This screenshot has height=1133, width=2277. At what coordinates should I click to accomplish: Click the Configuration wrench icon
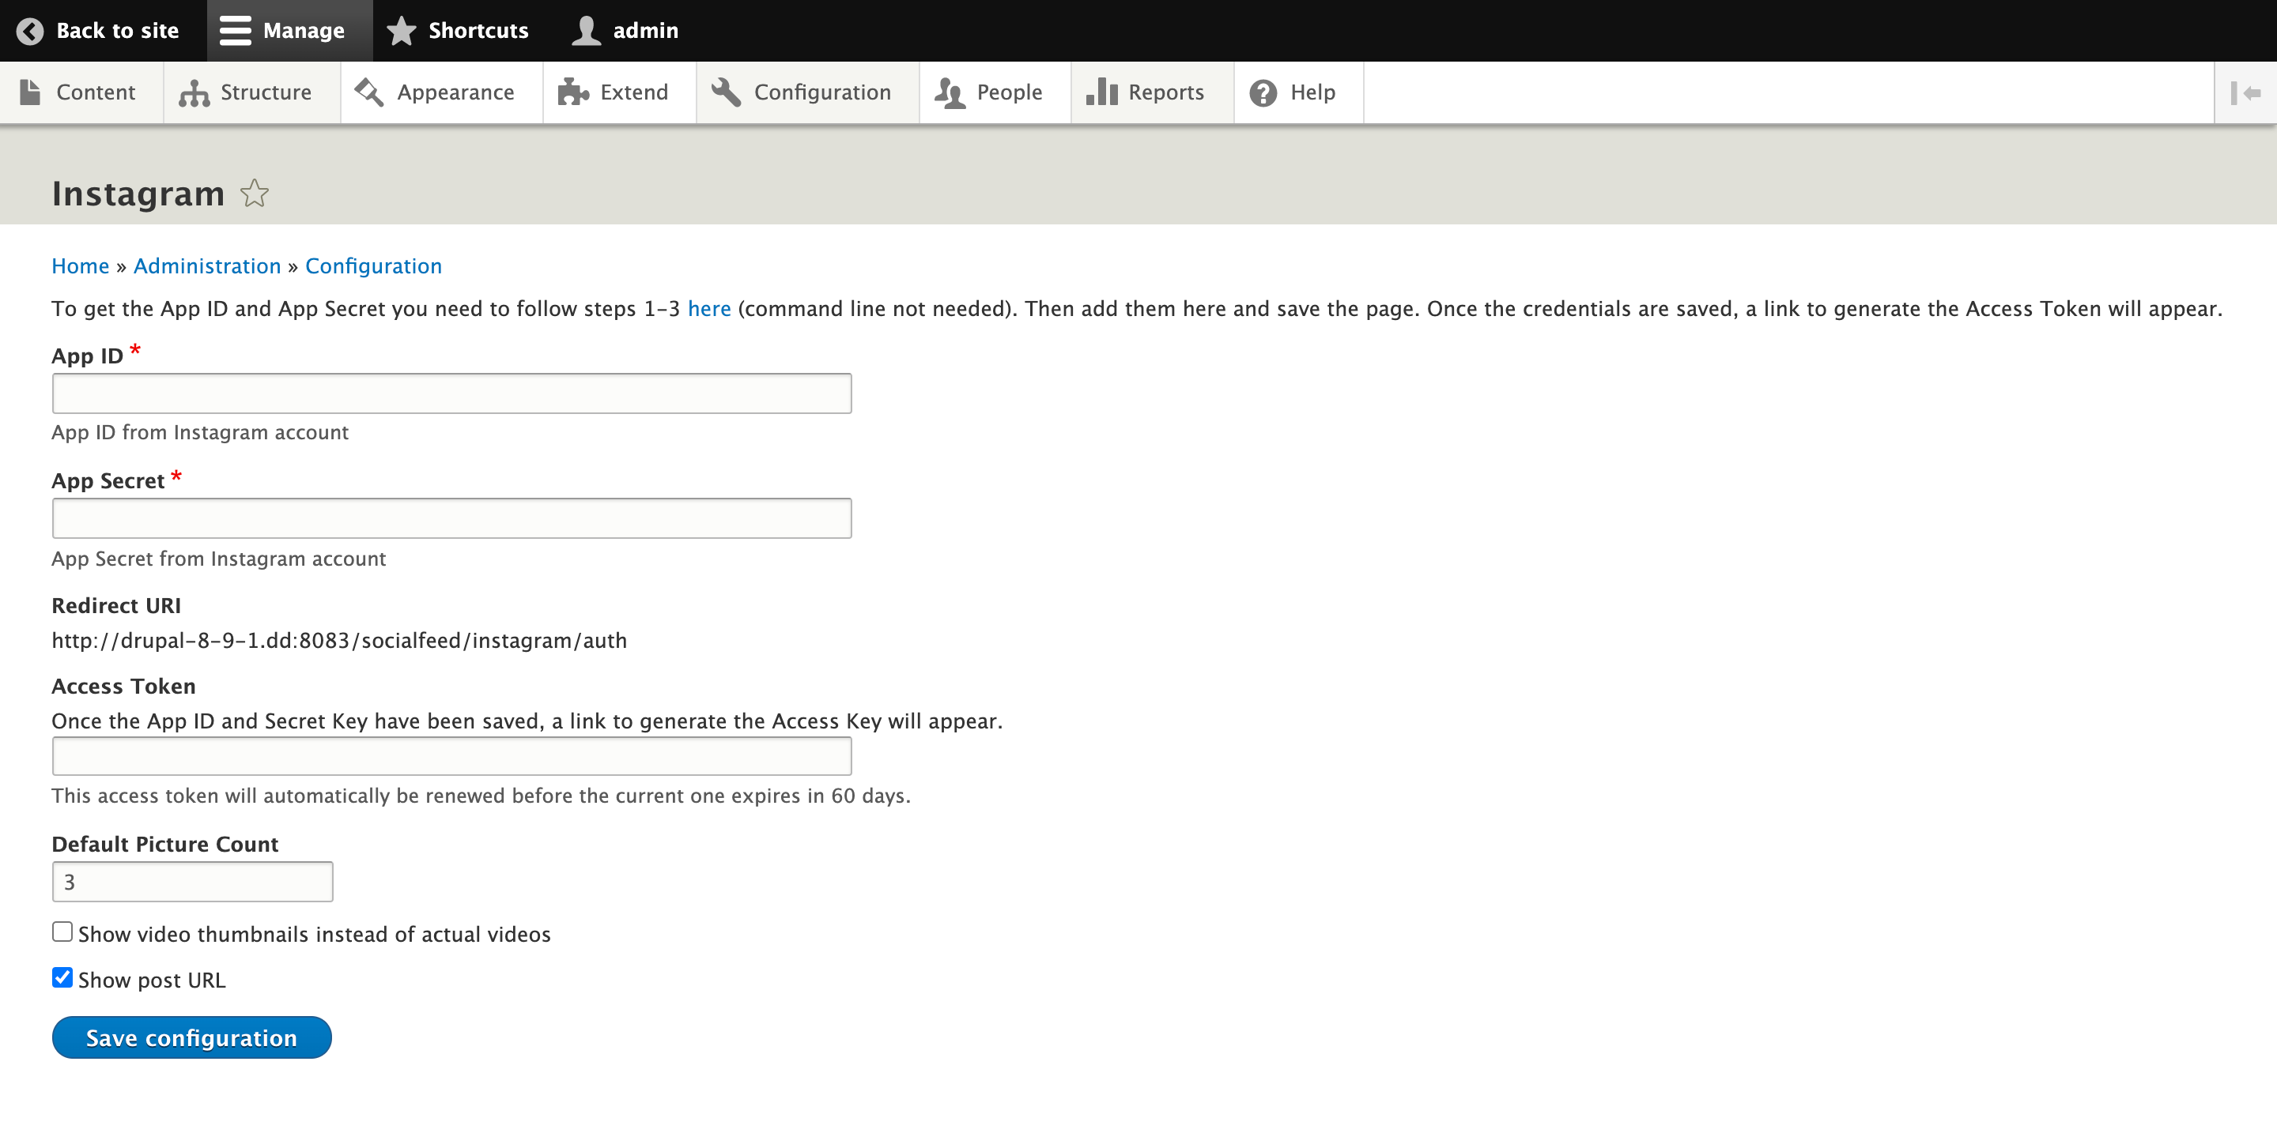(x=726, y=92)
